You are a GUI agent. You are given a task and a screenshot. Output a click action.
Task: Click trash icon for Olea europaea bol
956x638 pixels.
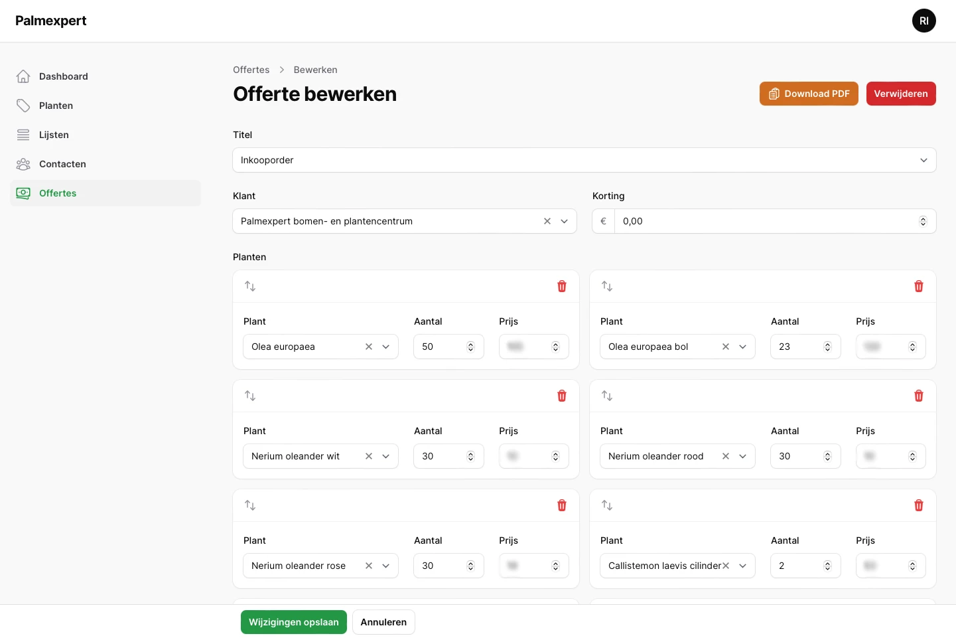[x=919, y=286]
